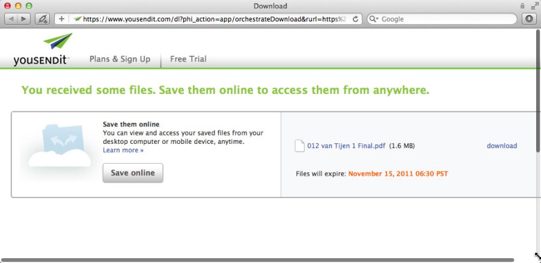Reload the page with the refresh icon
Screen dimensions: 541x263
click(x=356, y=19)
